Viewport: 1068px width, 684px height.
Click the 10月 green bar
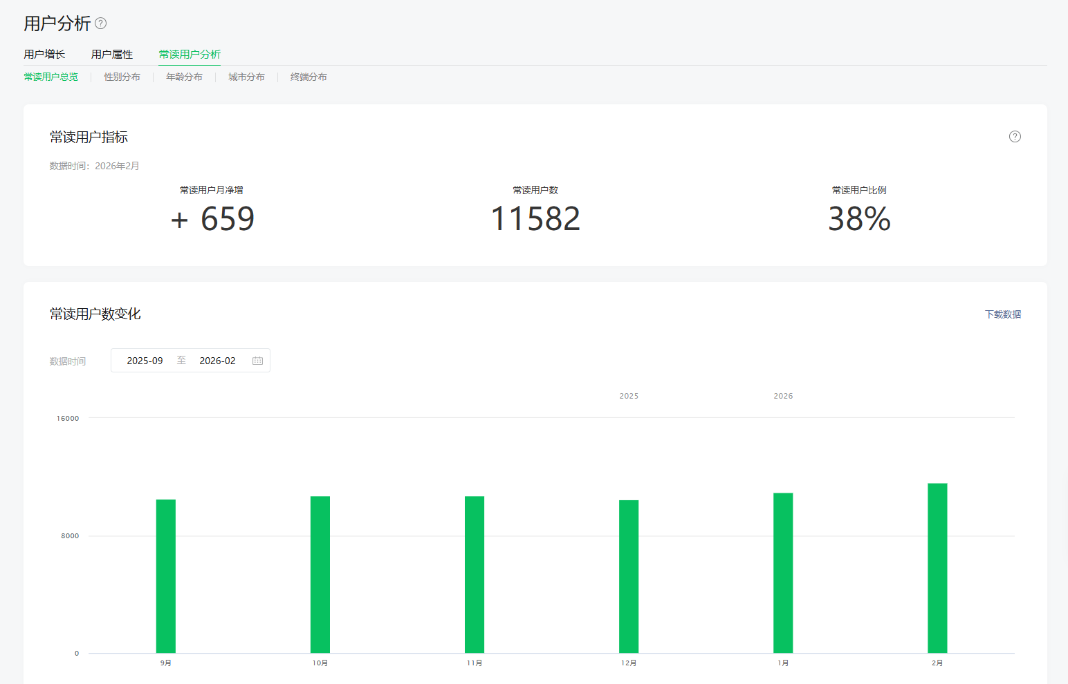tap(320, 575)
